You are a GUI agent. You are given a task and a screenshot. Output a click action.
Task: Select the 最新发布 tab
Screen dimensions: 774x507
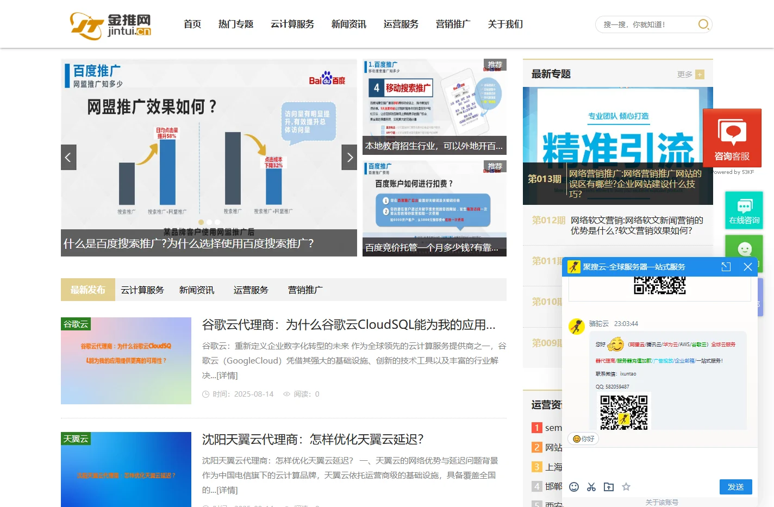pyautogui.click(x=88, y=290)
